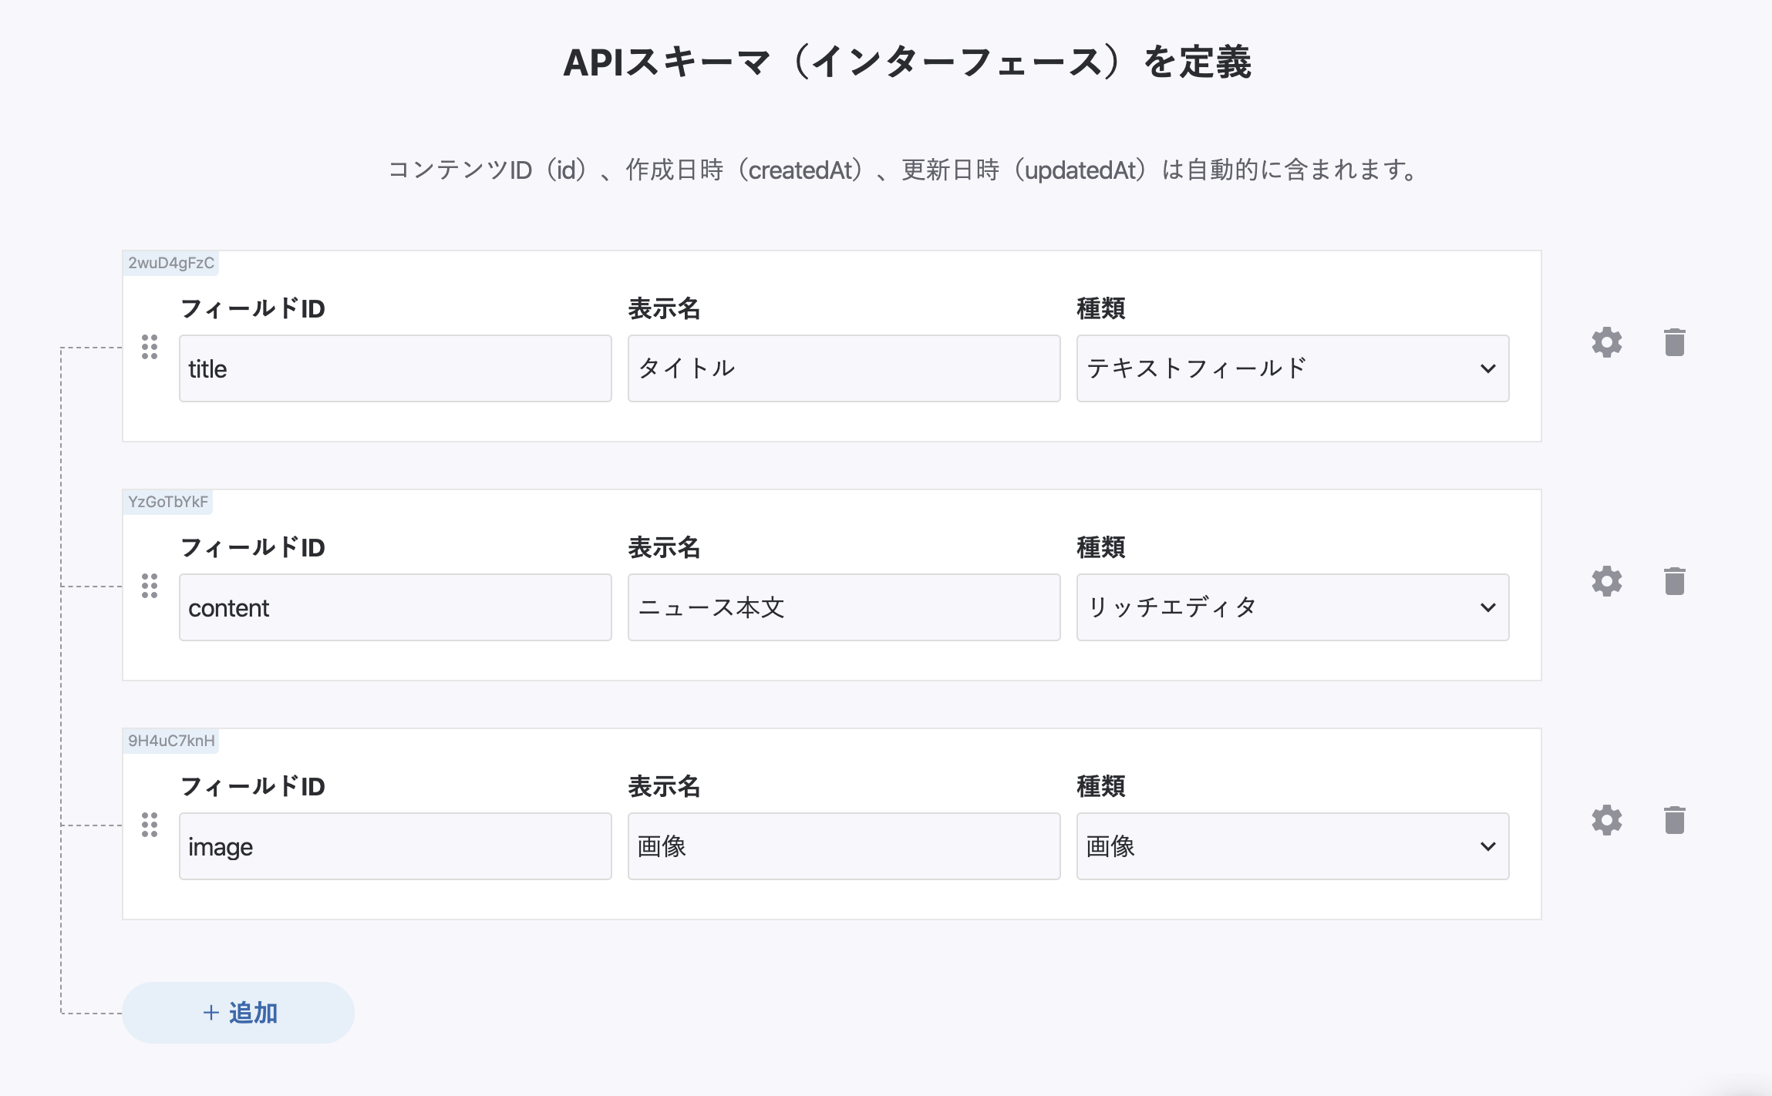
Task: Open the リッチエディタ type dropdown
Action: pos(1292,607)
